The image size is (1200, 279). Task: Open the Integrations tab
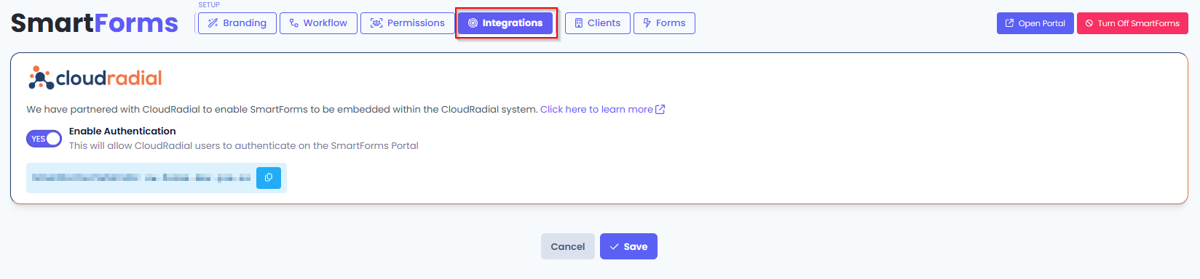point(506,23)
